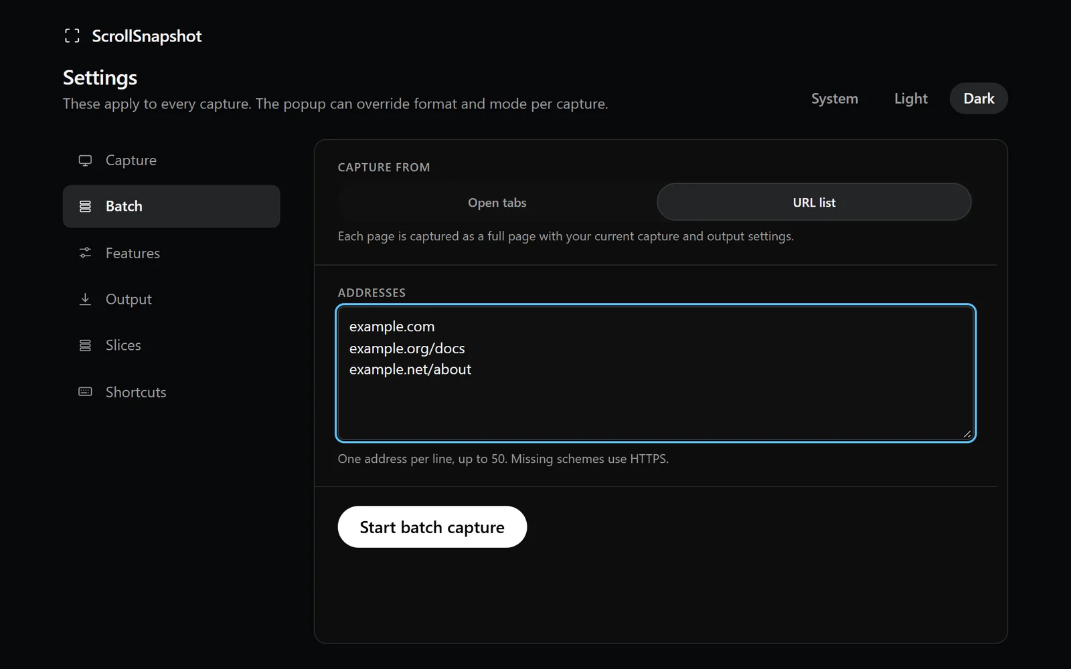
Task: Click the ADDRESSES section label
Action: [372, 292]
